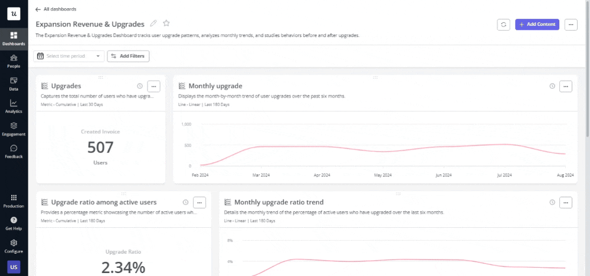
Task: Click the US user avatar
Action: click(x=14, y=267)
